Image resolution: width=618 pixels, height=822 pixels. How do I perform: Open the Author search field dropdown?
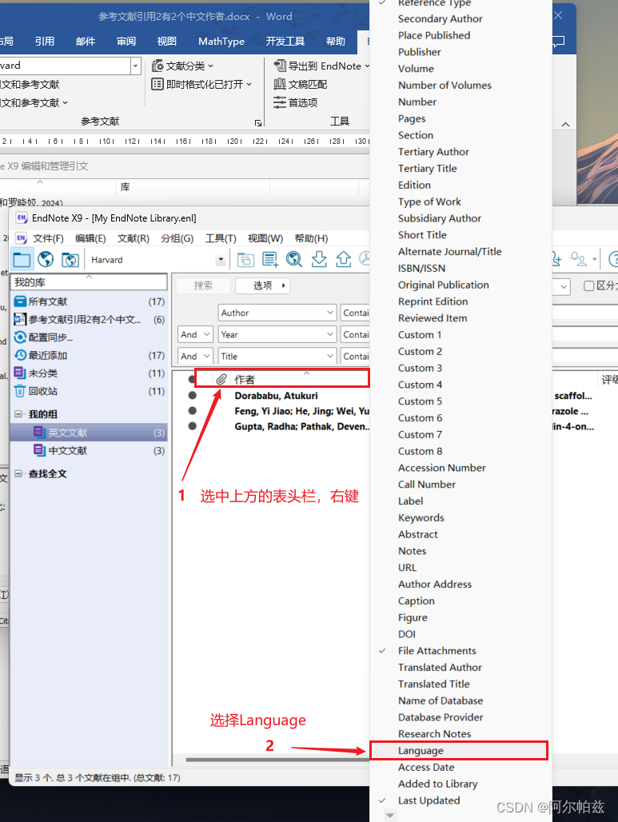coord(330,313)
